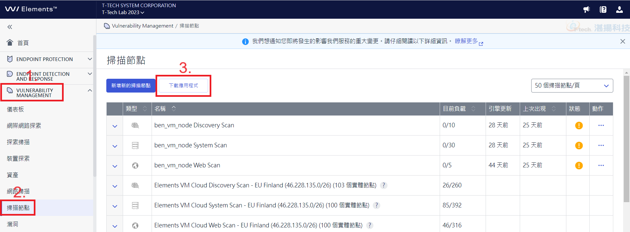This screenshot has height=232, width=630.
Task: Sort table by 目前負載 column
Action: click(473, 109)
